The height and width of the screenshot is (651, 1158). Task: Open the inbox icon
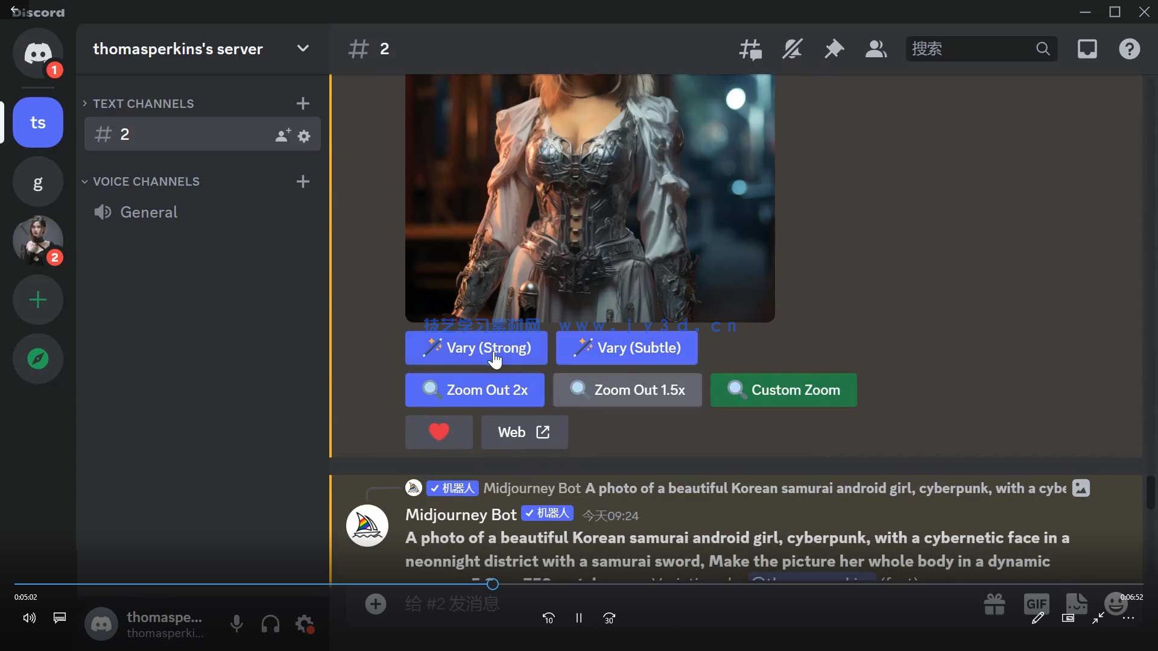[1087, 49]
